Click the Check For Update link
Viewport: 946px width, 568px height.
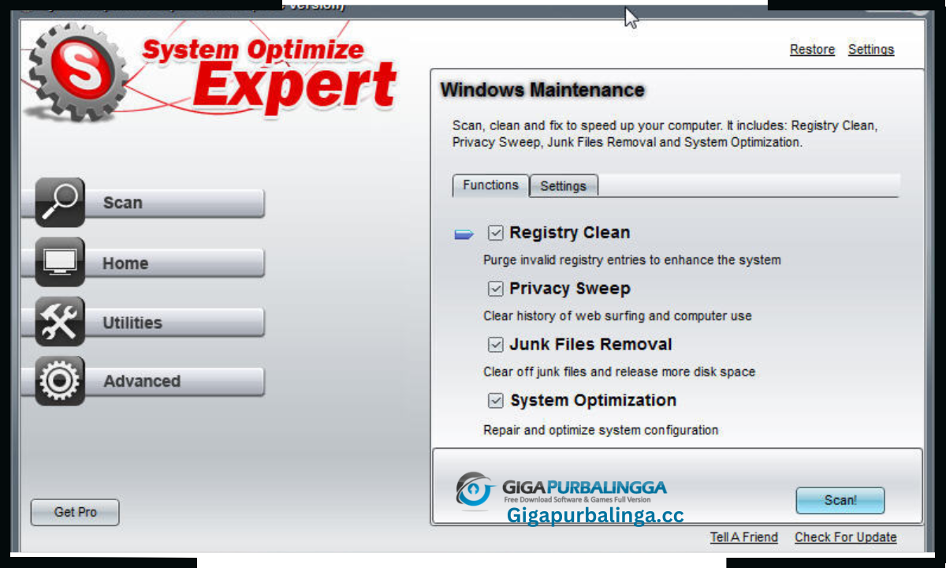pyautogui.click(x=845, y=537)
